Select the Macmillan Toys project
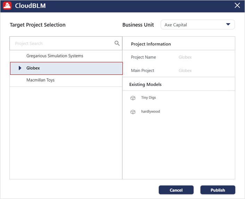Screen dimensions: 245x199 (41, 80)
